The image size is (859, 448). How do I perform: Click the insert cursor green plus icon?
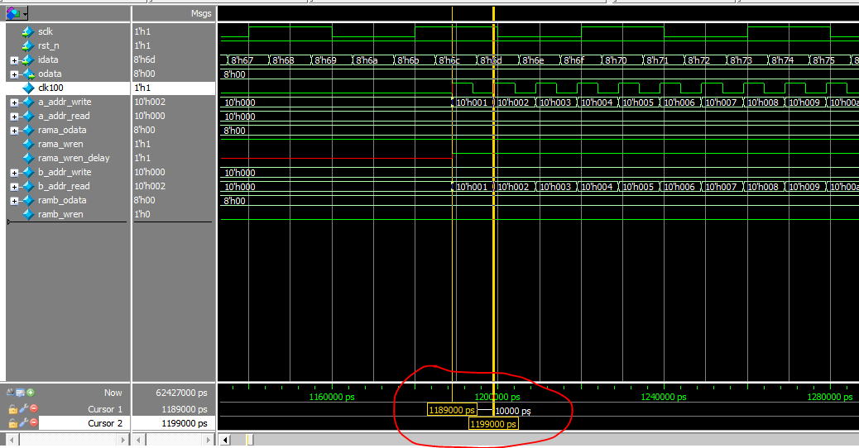(31, 393)
